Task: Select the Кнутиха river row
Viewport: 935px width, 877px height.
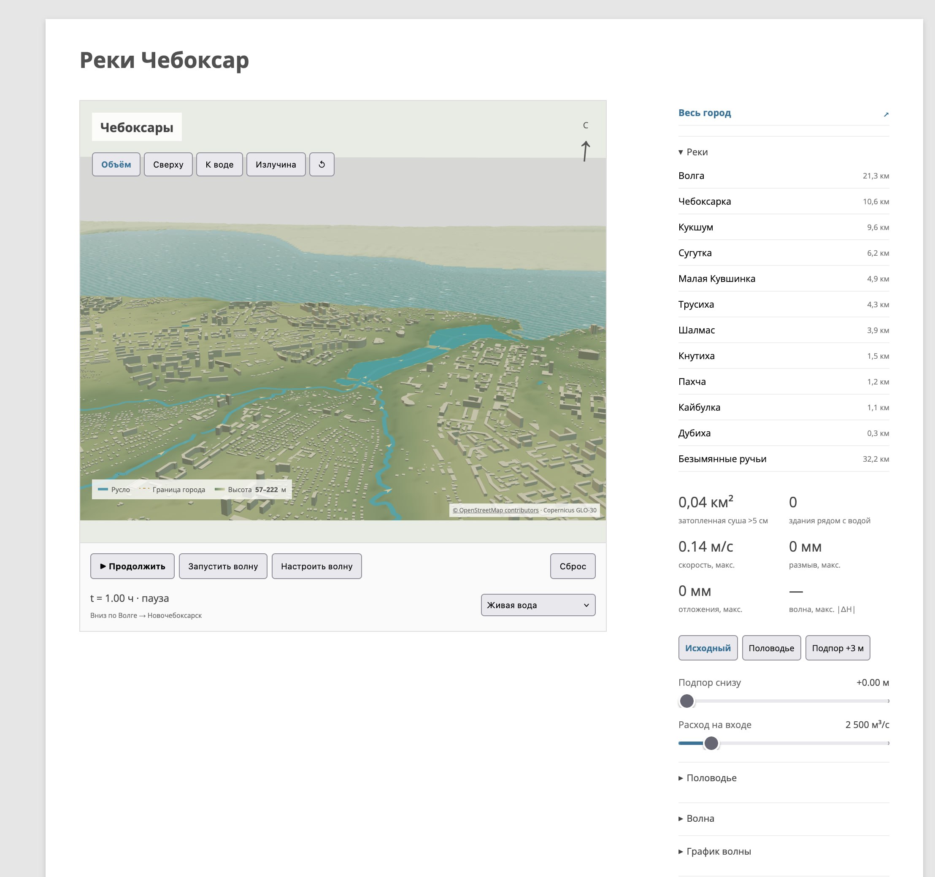Action: pos(783,356)
